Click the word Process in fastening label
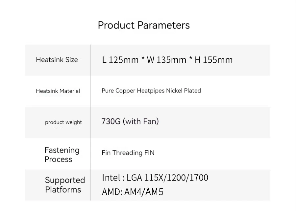This screenshot has width=296, height=211. [x=58, y=159]
